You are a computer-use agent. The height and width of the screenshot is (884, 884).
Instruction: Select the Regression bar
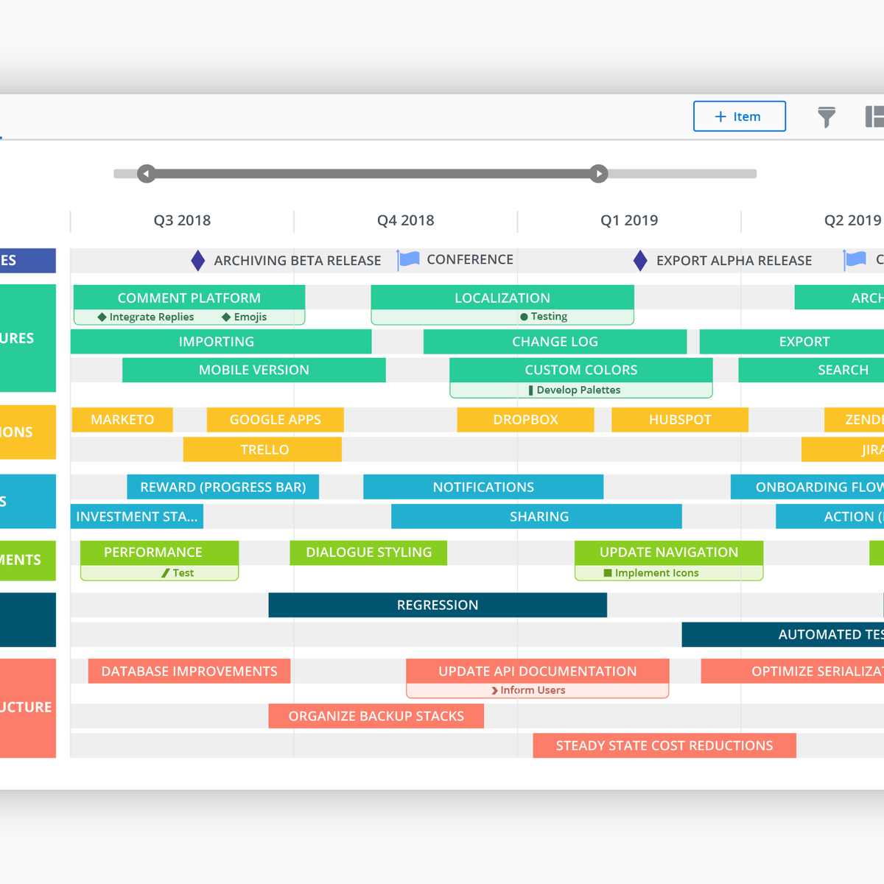pyautogui.click(x=438, y=605)
